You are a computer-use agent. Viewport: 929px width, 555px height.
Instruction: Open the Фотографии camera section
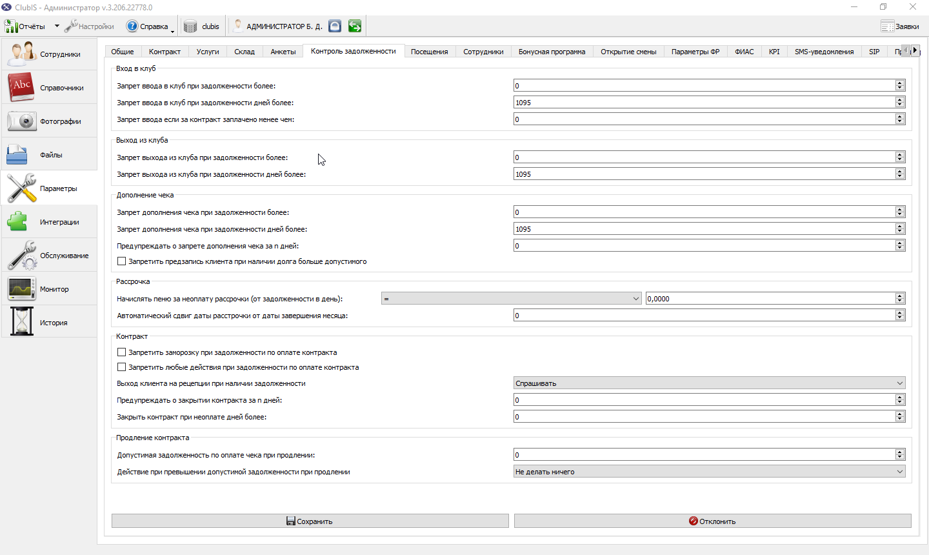pos(49,121)
